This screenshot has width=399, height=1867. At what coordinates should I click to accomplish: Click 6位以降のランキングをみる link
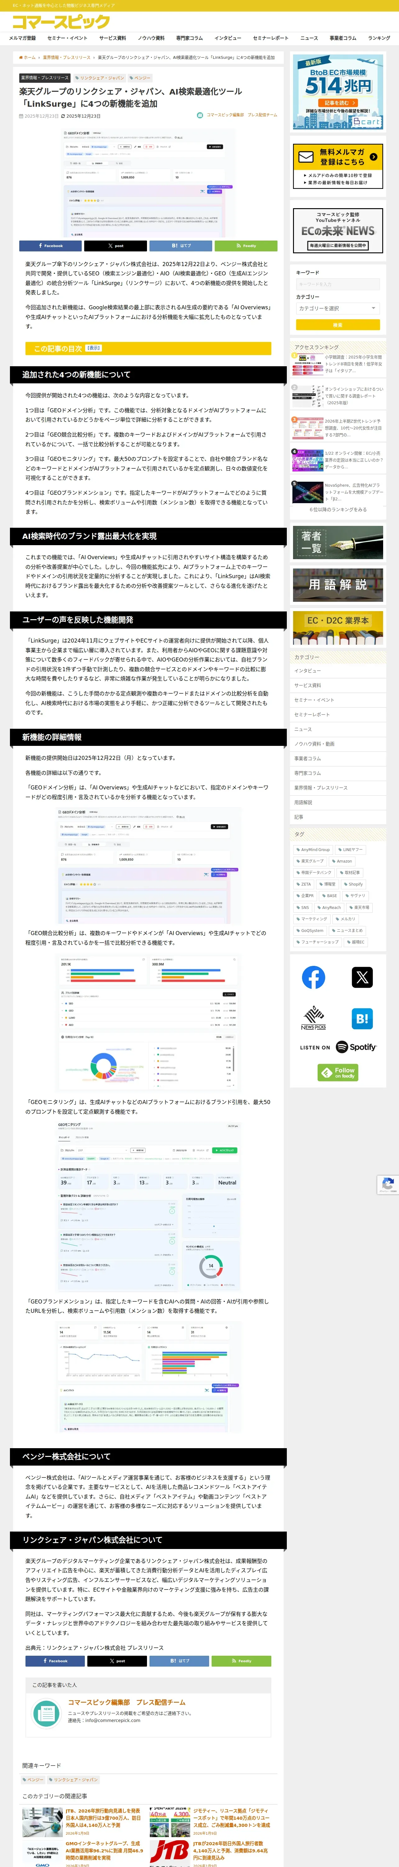click(x=337, y=509)
